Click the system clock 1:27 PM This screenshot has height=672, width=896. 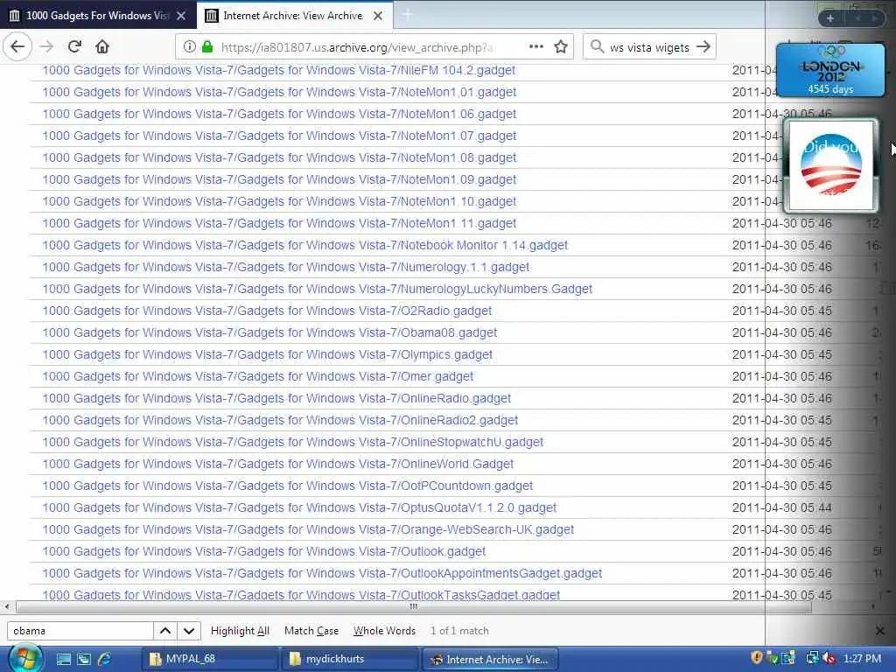tap(862, 658)
